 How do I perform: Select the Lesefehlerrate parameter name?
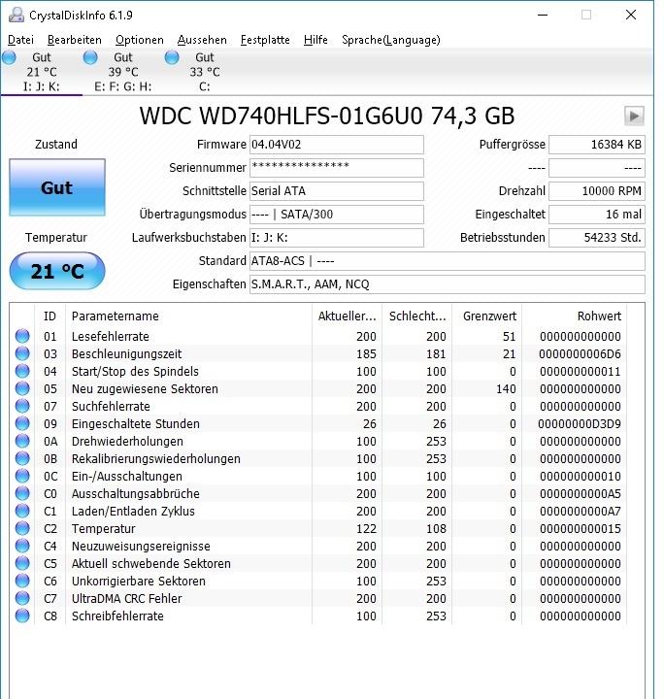tap(111, 337)
